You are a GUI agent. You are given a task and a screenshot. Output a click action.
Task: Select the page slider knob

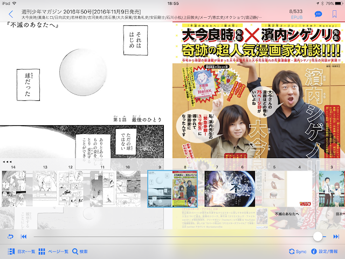tap(318, 236)
